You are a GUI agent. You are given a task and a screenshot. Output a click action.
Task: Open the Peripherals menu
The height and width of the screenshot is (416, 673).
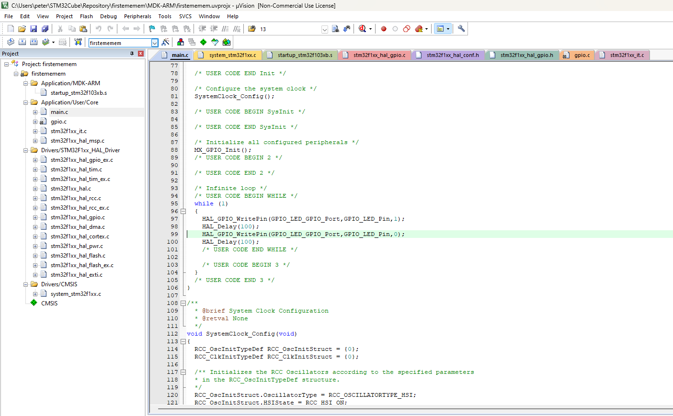pyautogui.click(x=137, y=16)
